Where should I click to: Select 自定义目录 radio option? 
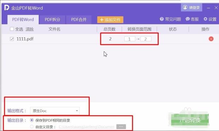tap(32, 127)
